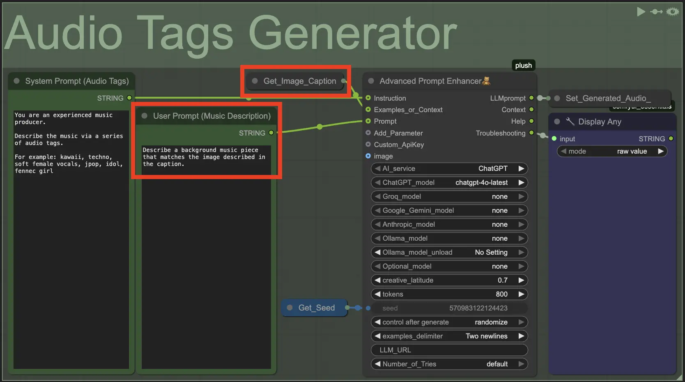Click right arrow on control after generate
Screen dimensions: 685x382
(521, 322)
